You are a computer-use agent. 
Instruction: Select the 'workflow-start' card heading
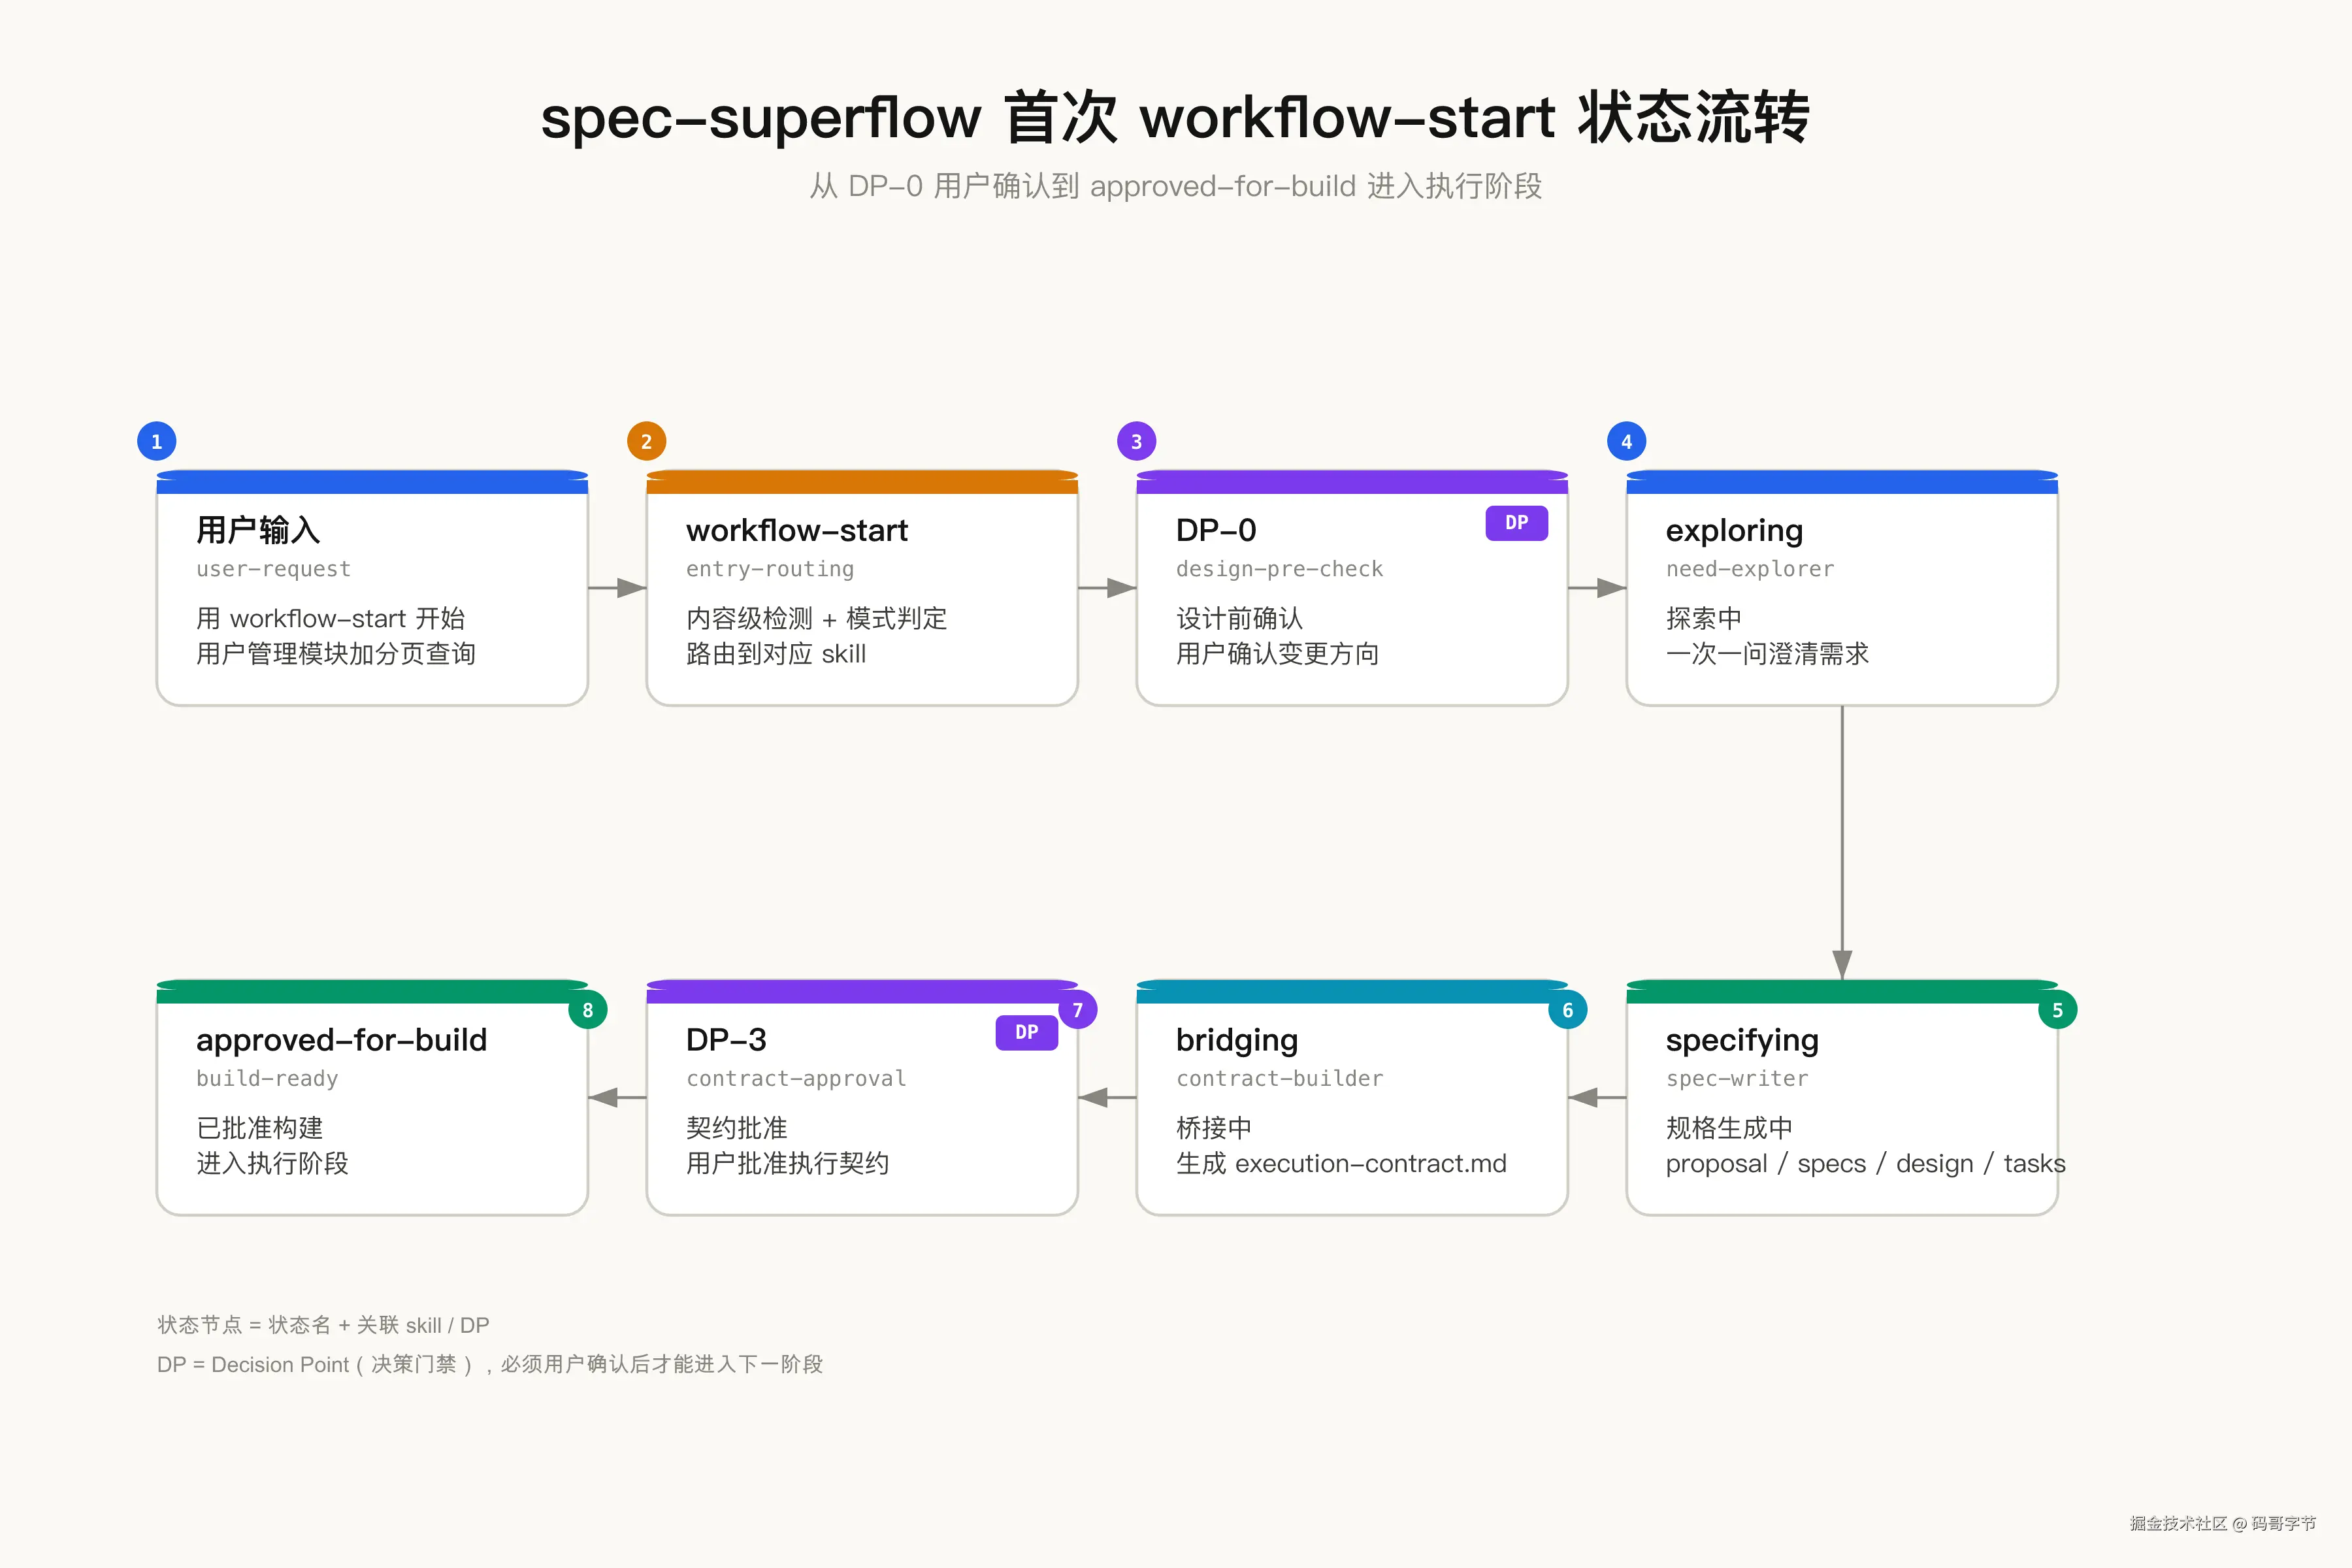point(796,530)
